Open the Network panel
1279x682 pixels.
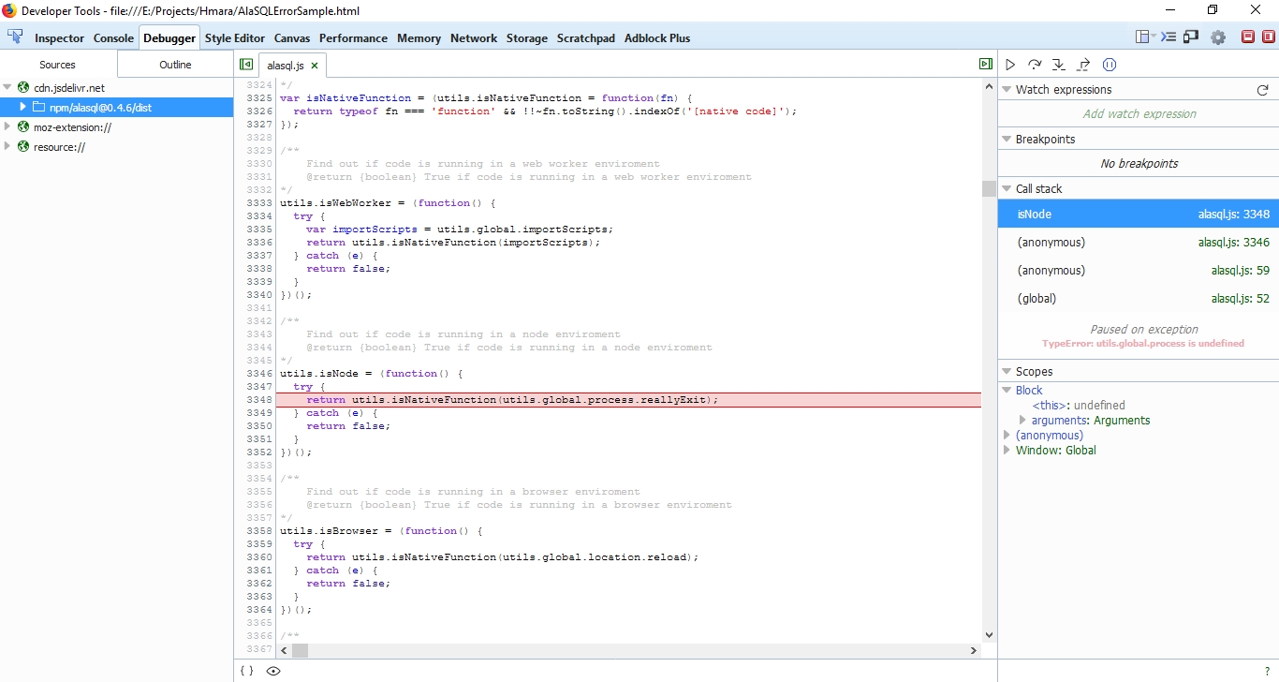[x=473, y=38]
